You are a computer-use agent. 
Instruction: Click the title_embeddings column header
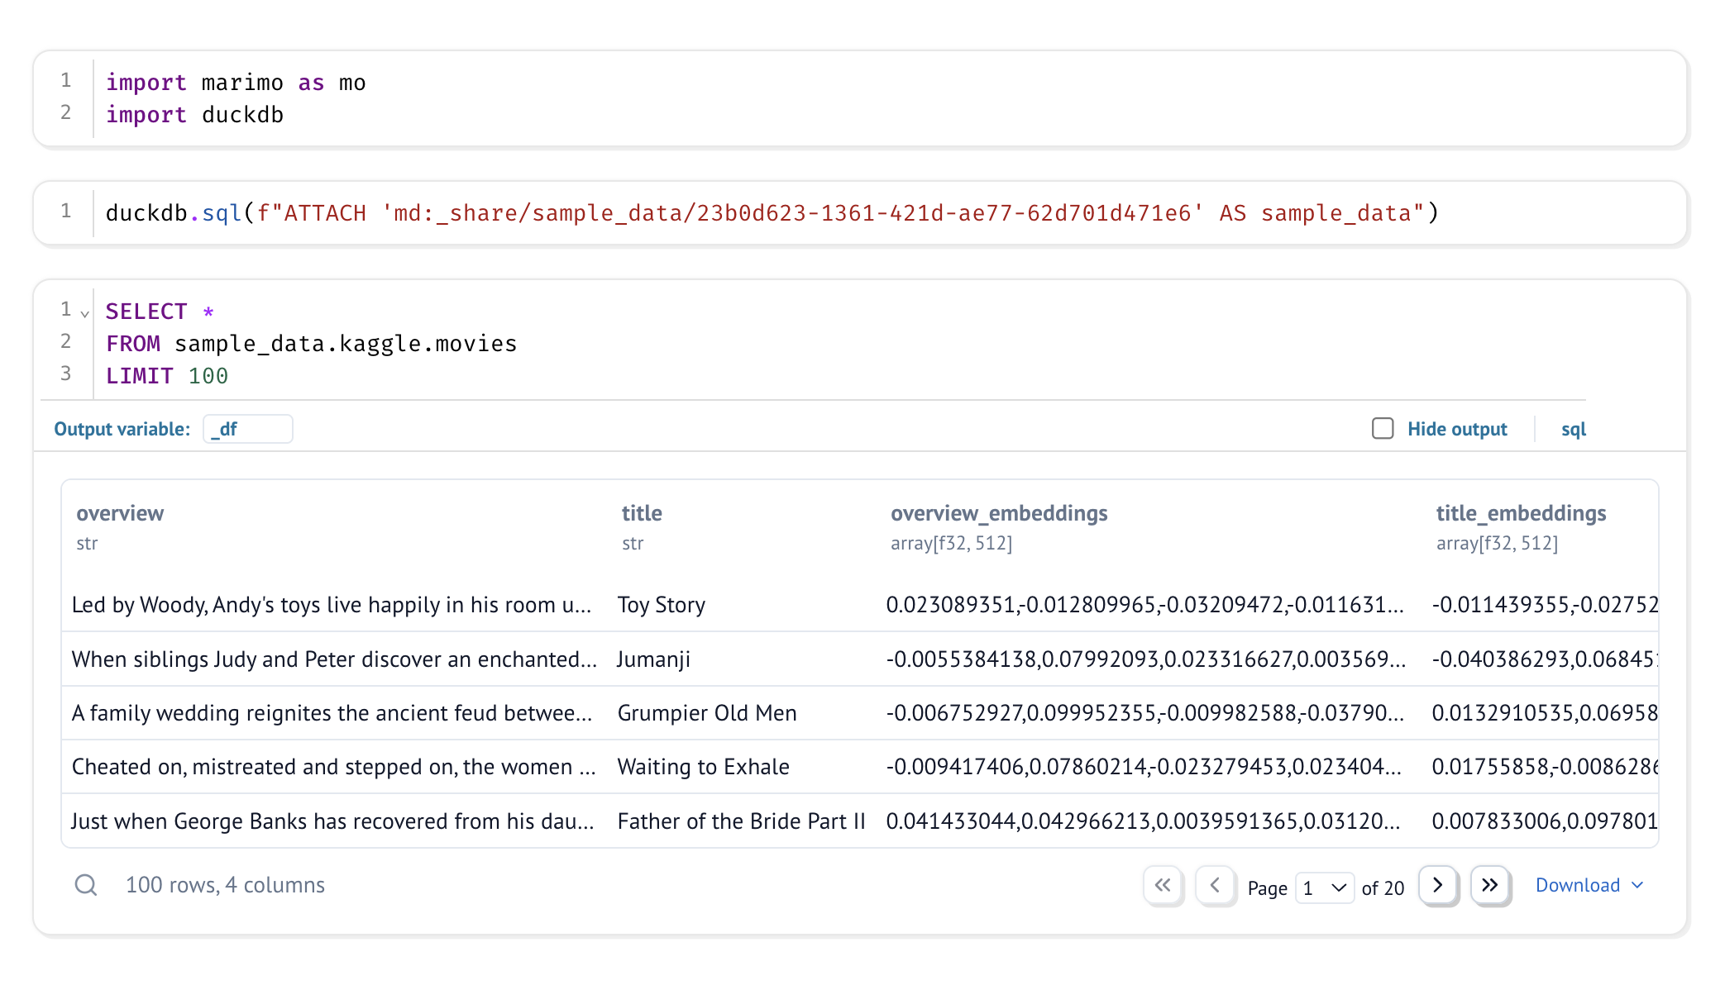coord(1520,513)
